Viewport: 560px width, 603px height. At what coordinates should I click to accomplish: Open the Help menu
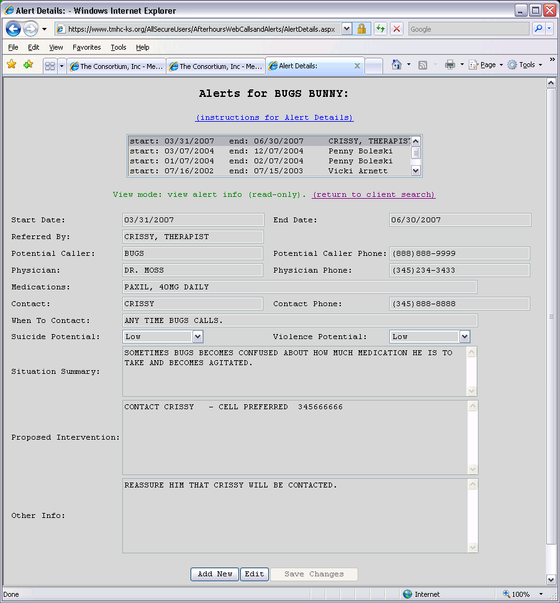pyautogui.click(x=142, y=47)
